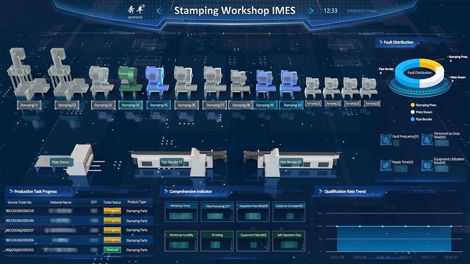Image resolution: width=470 pixels, height=264 pixels.
Task: Click the left double-chevron beside title
Action: [x=160, y=11]
